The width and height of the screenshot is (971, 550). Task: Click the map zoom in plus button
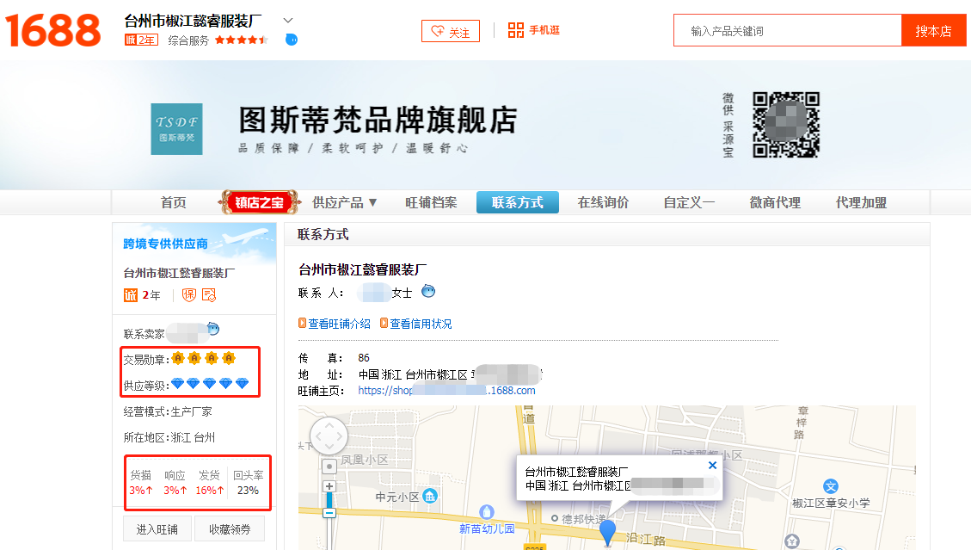point(329,487)
